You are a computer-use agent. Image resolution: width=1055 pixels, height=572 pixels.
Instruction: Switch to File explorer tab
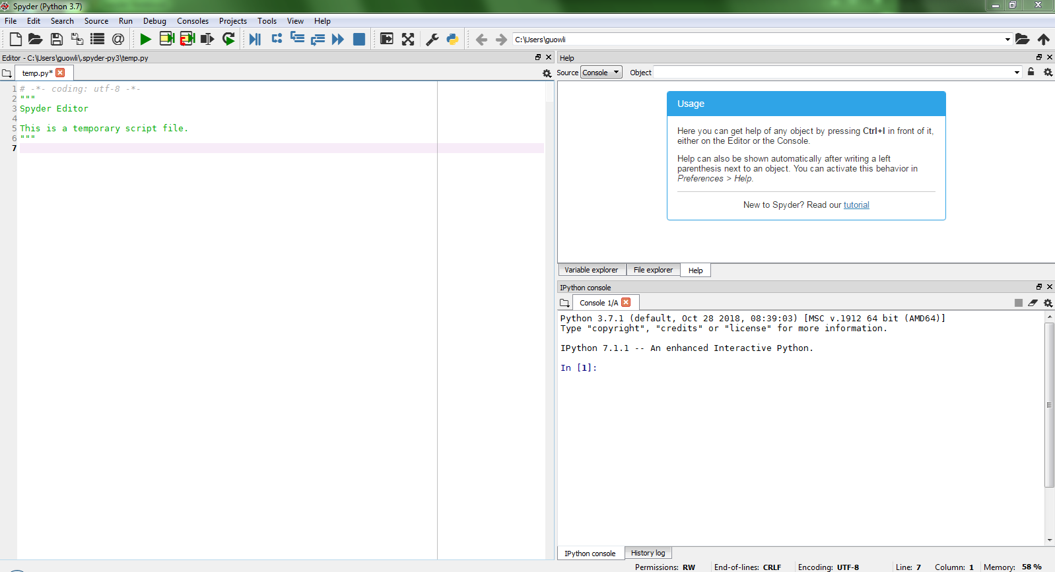[x=653, y=270]
